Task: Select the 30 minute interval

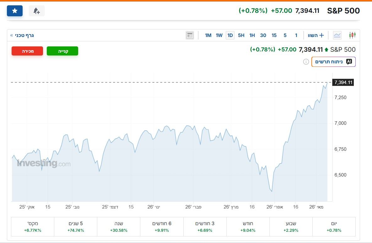Action: [263, 35]
